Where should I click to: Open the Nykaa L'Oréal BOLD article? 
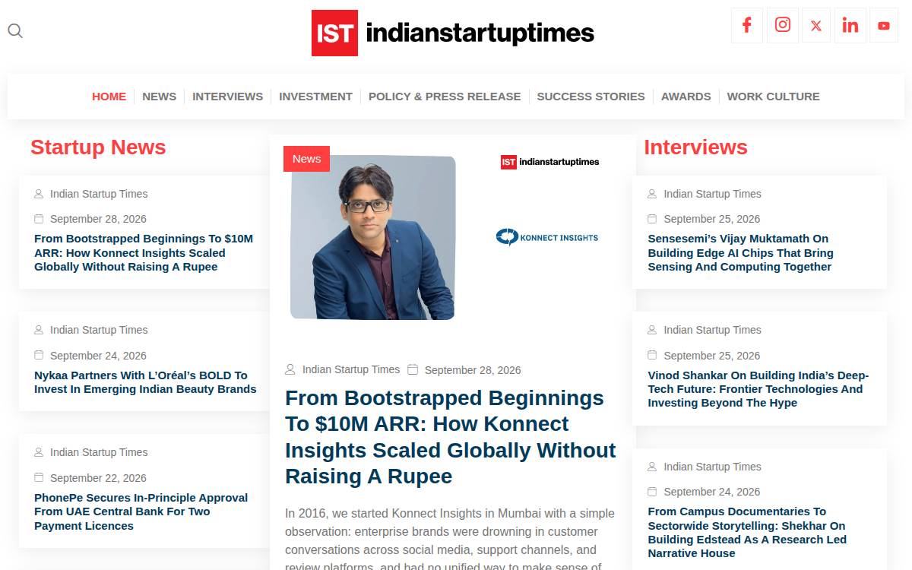coord(145,382)
